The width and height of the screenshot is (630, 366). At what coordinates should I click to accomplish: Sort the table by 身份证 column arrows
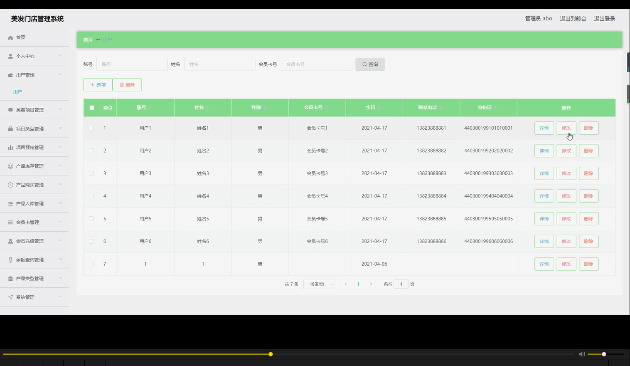tap(495, 107)
